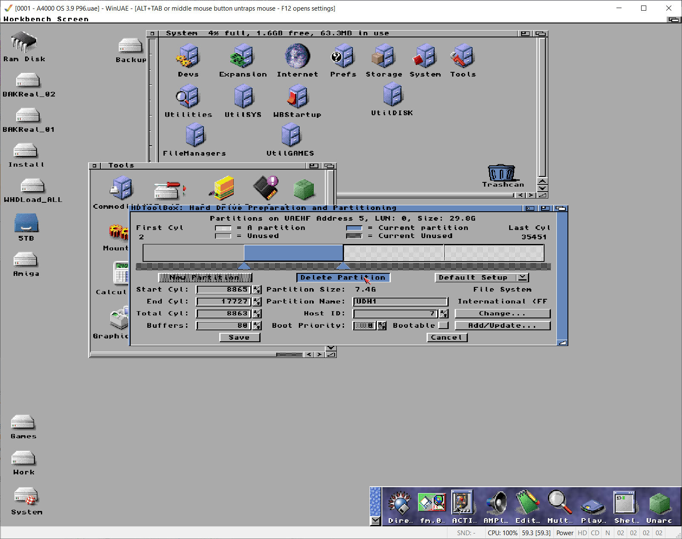Adjust the Total Cyl stepper
682x539 pixels.
(x=257, y=313)
